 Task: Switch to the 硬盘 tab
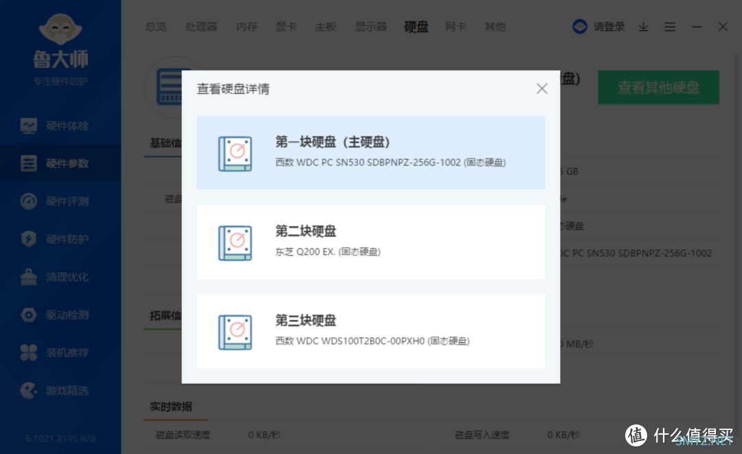coord(416,27)
